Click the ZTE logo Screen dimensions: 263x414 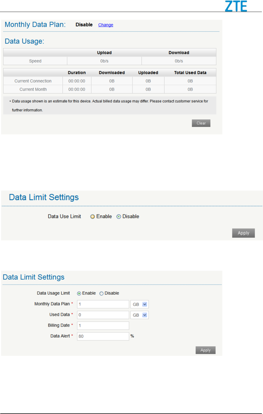pyautogui.click(x=236, y=6)
